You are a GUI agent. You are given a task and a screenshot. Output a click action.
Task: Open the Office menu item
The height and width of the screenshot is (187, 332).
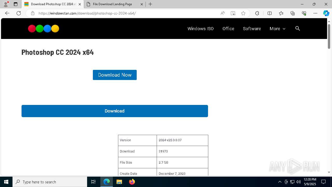(228, 29)
